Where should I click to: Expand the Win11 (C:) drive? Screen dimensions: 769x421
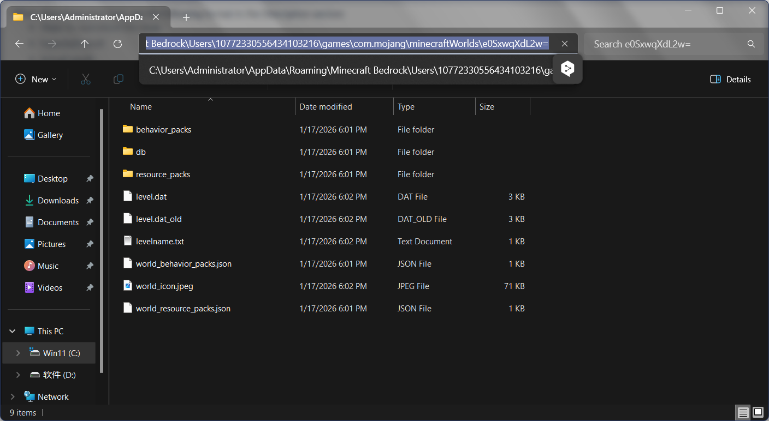18,353
